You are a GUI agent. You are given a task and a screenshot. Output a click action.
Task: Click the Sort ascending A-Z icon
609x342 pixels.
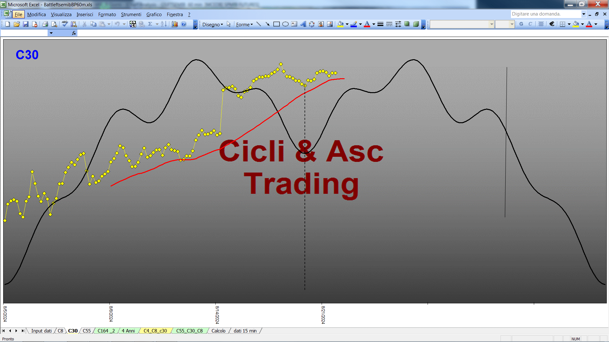164,24
